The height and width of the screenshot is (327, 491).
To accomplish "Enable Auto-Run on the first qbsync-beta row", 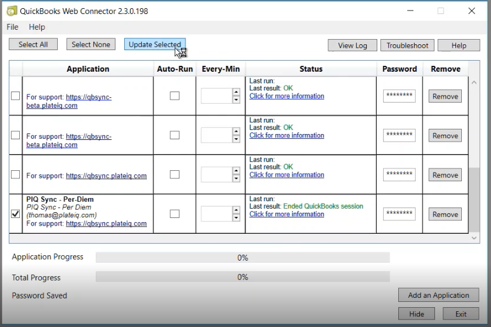I will (x=175, y=96).
